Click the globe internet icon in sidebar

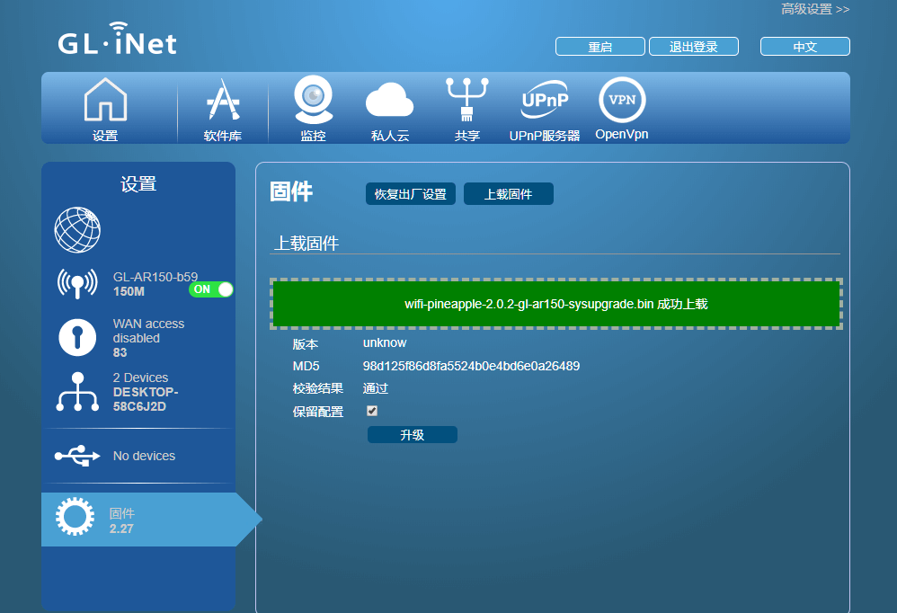pos(77,230)
